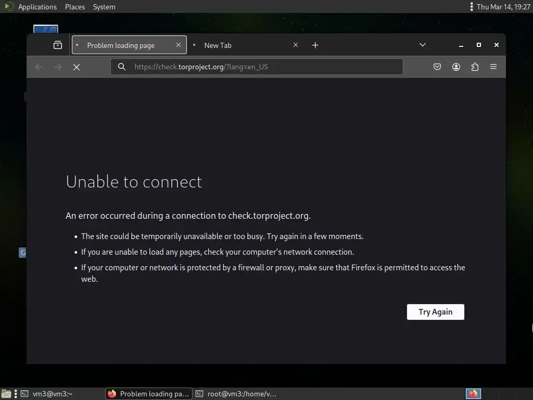533x400 pixels.
Task: Focus the check.torproject.org URL field
Action: [x=257, y=67]
